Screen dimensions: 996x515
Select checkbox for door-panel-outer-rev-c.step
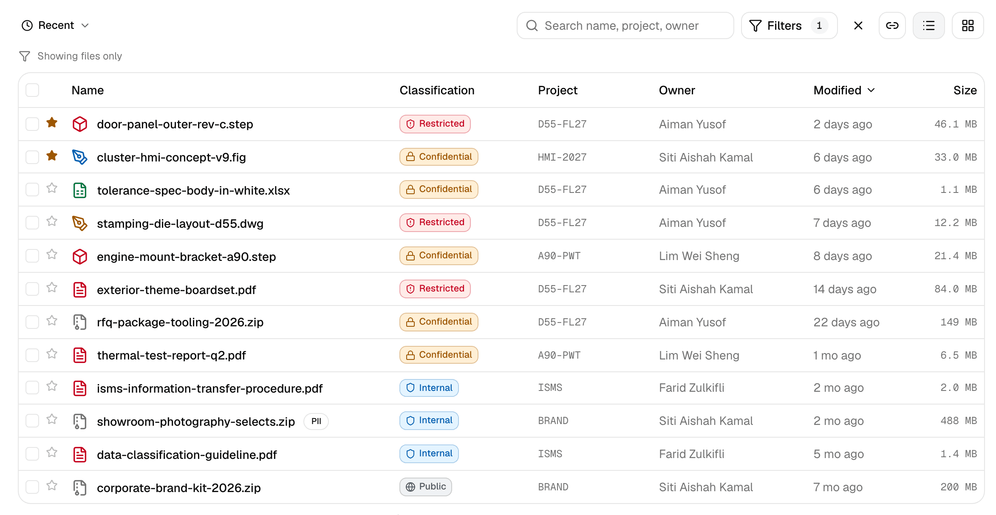tap(32, 124)
